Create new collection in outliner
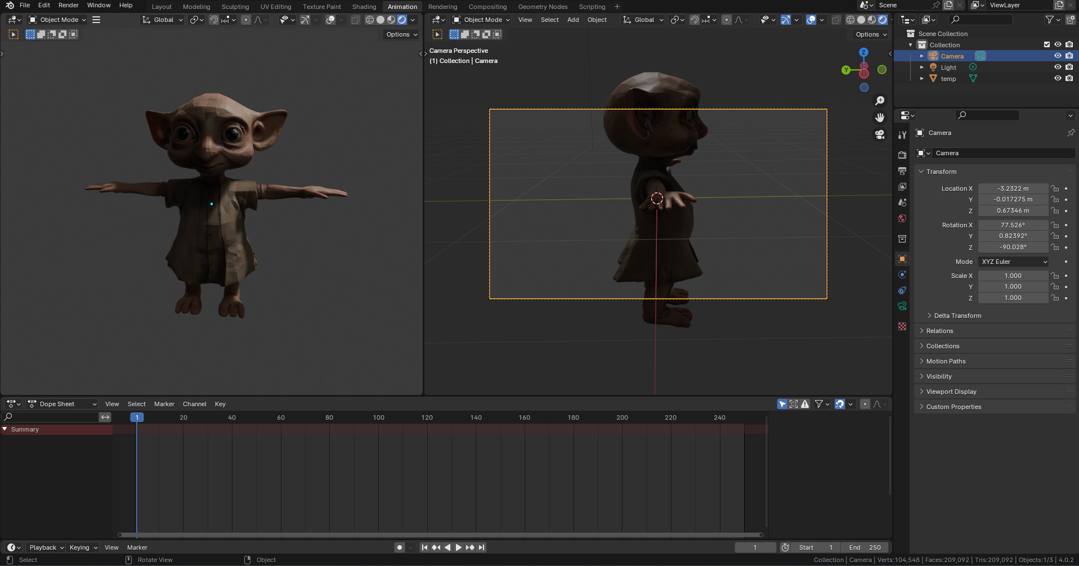Viewport: 1079px width, 566px height. point(1070,20)
